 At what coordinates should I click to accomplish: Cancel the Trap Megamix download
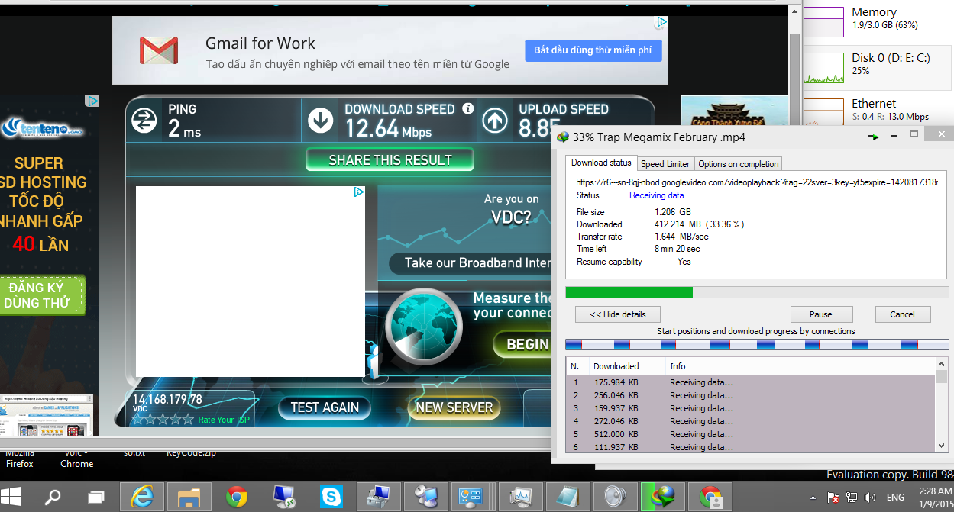click(x=902, y=314)
